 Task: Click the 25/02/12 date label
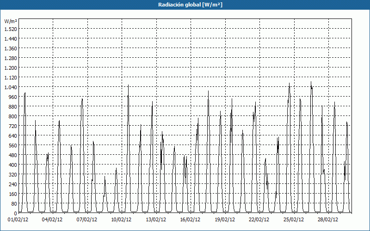click(x=294, y=220)
